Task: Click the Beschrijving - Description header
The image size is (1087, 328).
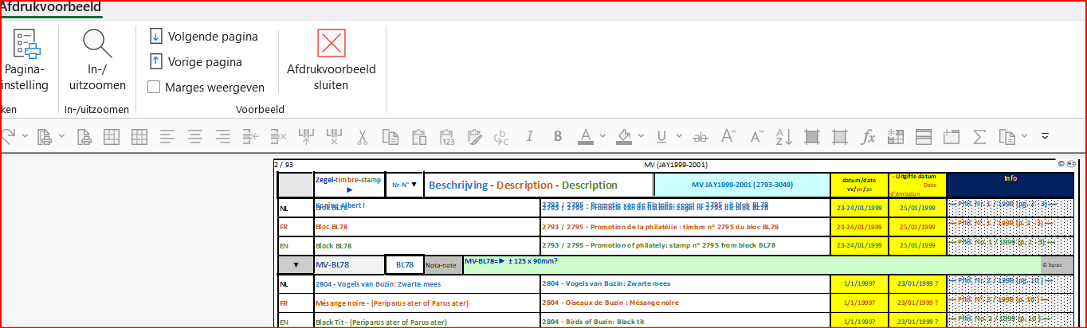Action: 523,185
